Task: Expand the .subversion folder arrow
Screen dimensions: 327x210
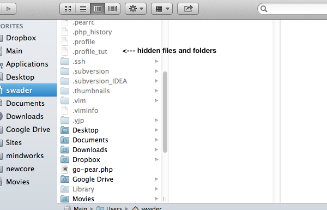Action: click(156, 71)
